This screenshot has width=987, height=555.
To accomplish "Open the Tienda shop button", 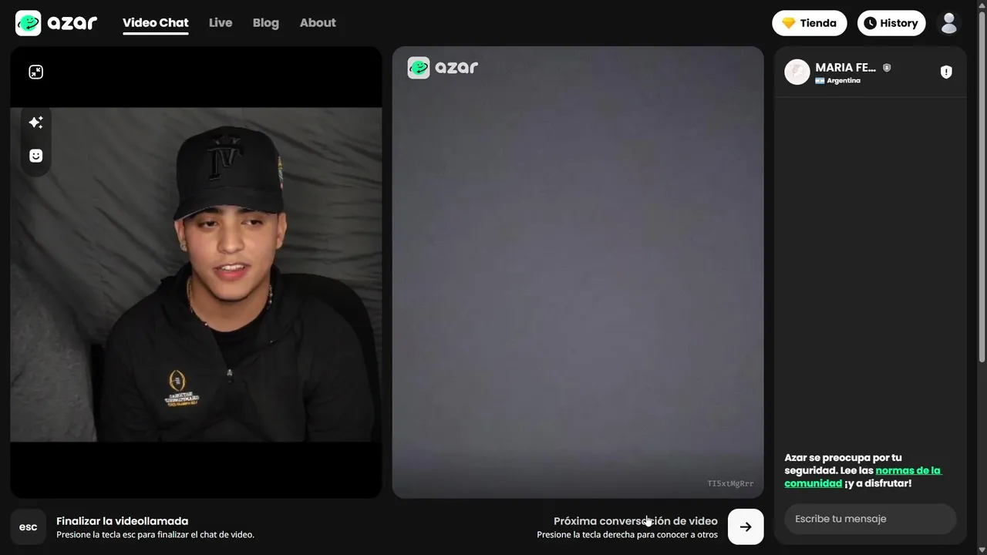I will [809, 23].
